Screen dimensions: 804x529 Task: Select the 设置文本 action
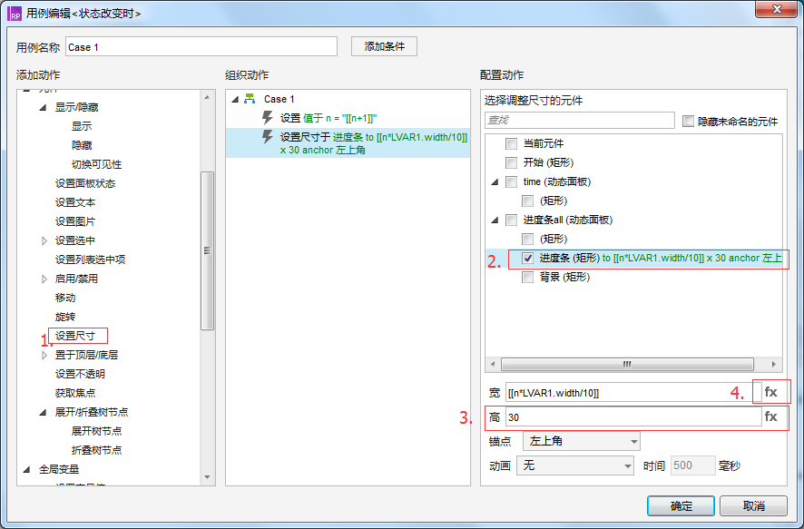[x=75, y=202]
